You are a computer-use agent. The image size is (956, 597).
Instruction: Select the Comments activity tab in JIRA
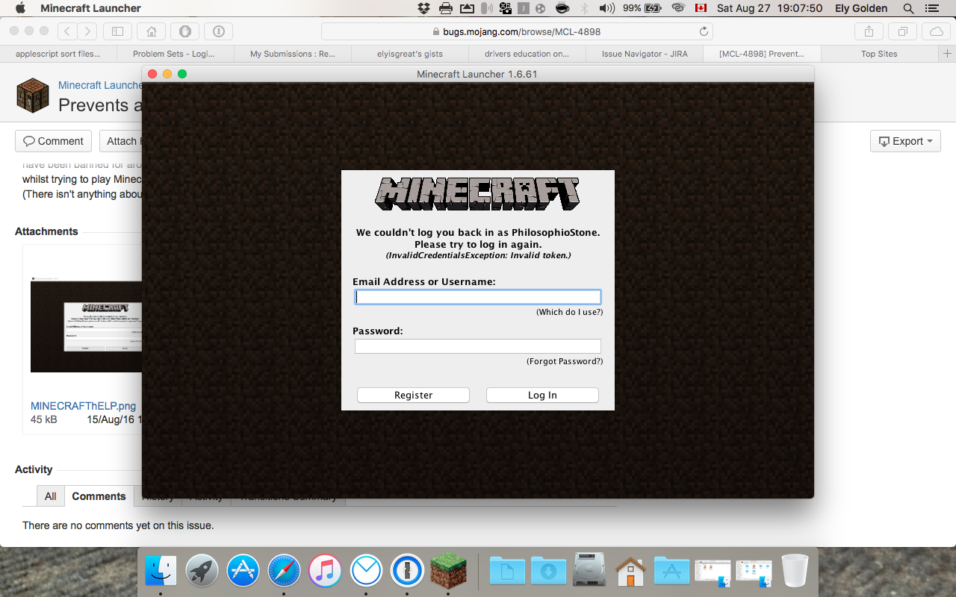click(x=99, y=496)
